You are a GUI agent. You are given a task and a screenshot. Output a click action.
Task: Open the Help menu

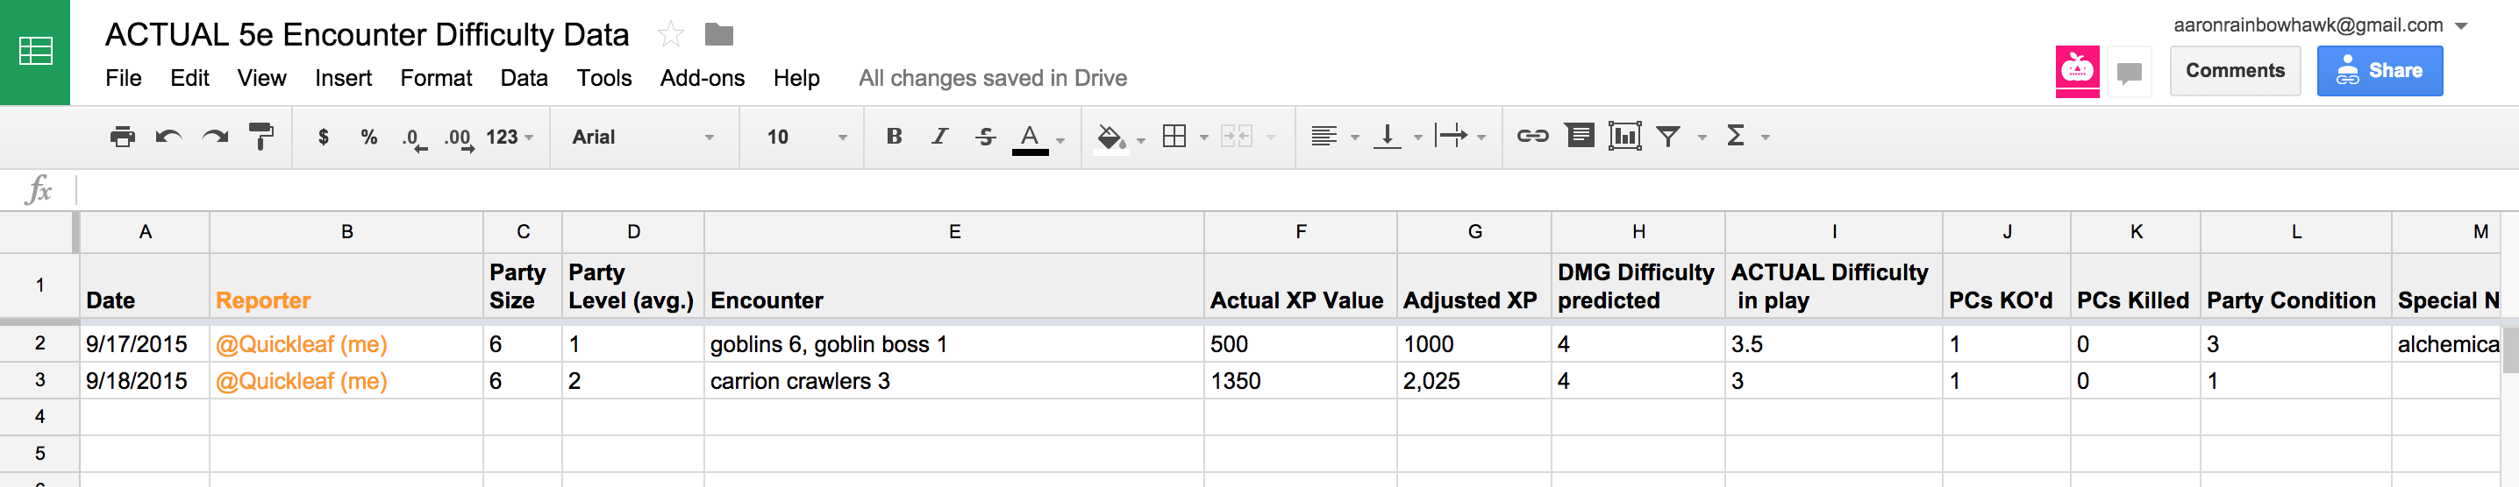click(x=796, y=78)
